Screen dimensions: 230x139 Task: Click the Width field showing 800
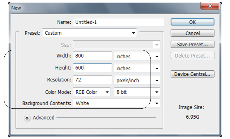pyautogui.click(x=92, y=56)
